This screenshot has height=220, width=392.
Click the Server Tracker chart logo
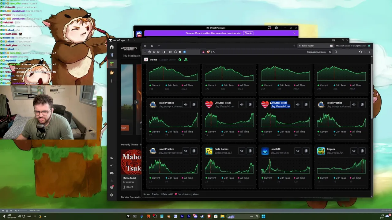(x=146, y=60)
